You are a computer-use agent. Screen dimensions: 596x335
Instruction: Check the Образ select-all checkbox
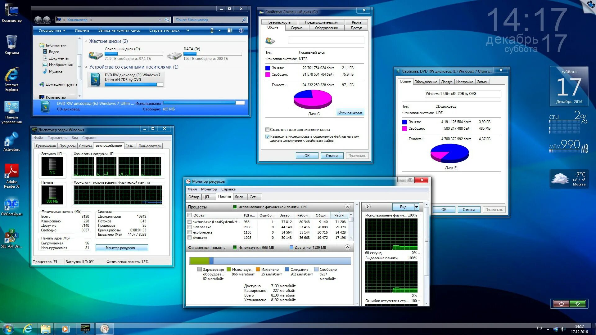click(189, 215)
